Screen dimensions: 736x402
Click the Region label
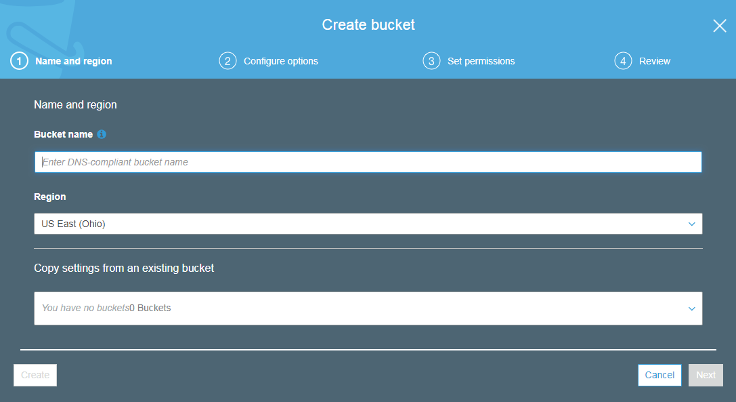49,197
